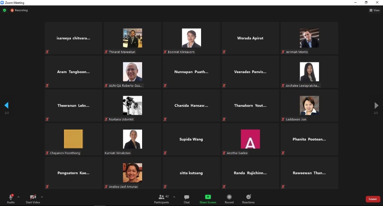
Task: Click the green encryption shield icon
Action: tap(5, 10)
